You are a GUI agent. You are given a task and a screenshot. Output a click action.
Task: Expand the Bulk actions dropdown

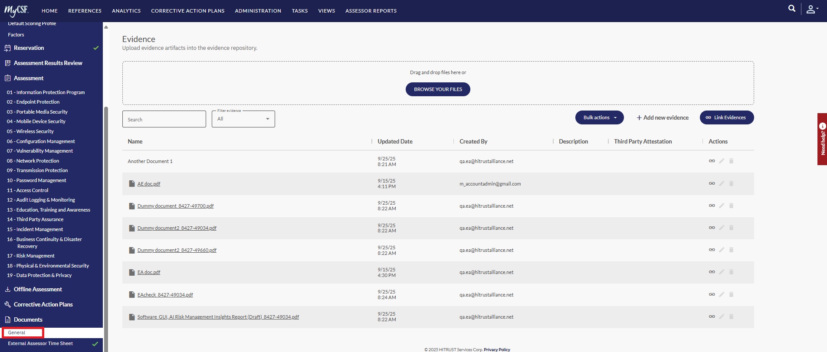tap(599, 117)
